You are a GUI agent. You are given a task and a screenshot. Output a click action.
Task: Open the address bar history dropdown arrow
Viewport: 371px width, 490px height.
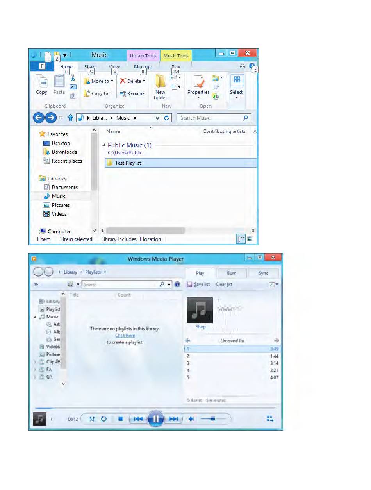point(157,118)
